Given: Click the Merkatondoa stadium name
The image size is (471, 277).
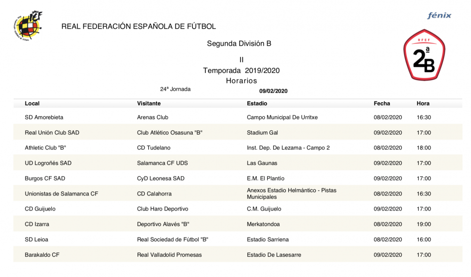Looking at the screenshot, I should [x=264, y=224].
